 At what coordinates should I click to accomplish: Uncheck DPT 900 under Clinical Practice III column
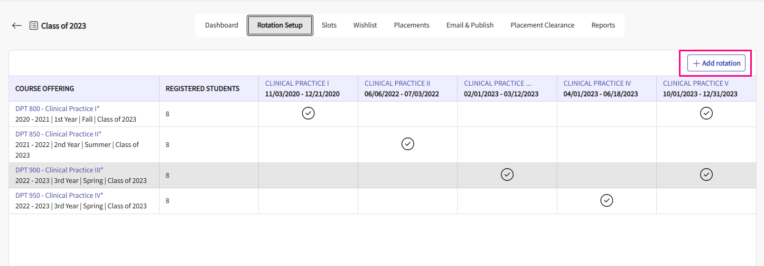[x=507, y=175]
